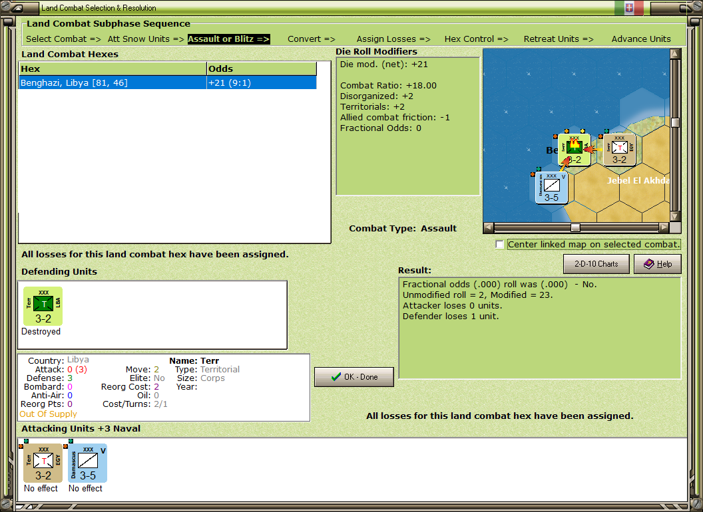Click the map scroll up arrow
Screen dimensions: 703x512
(x=675, y=54)
